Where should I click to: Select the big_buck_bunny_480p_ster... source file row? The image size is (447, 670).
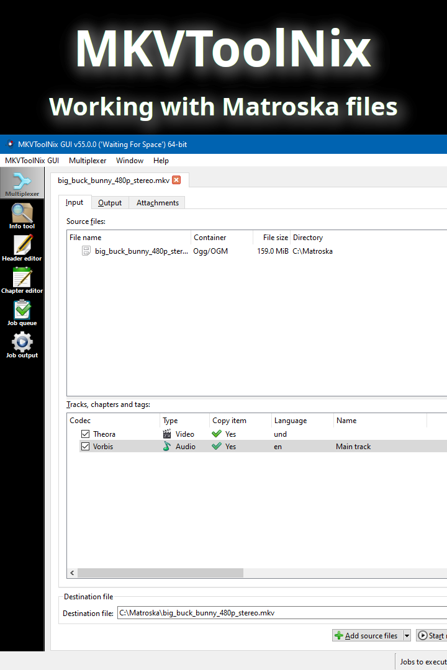pyautogui.click(x=256, y=251)
